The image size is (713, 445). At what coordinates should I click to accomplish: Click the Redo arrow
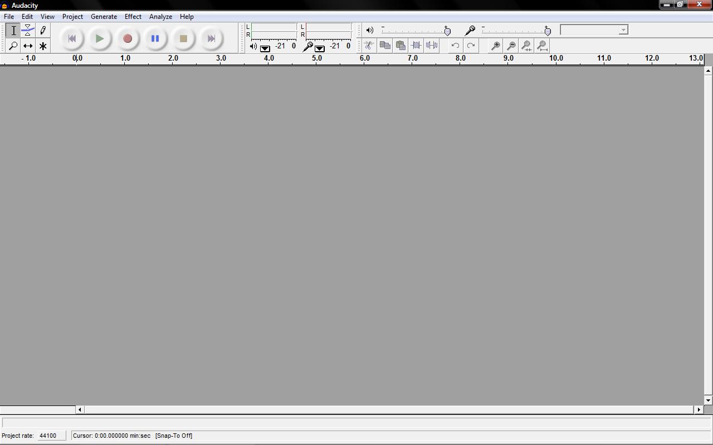coord(471,46)
